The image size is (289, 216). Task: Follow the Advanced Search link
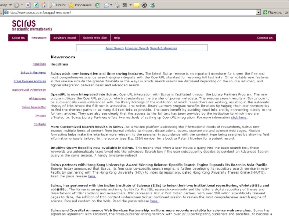tap(137, 48)
